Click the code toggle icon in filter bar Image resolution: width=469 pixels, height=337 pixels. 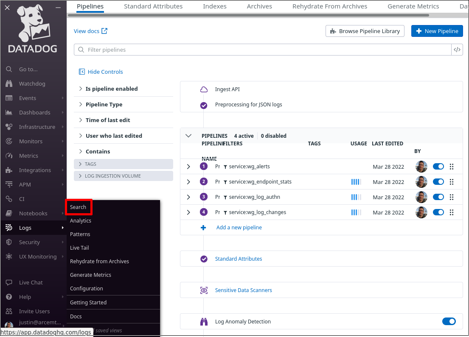pyautogui.click(x=457, y=50)
